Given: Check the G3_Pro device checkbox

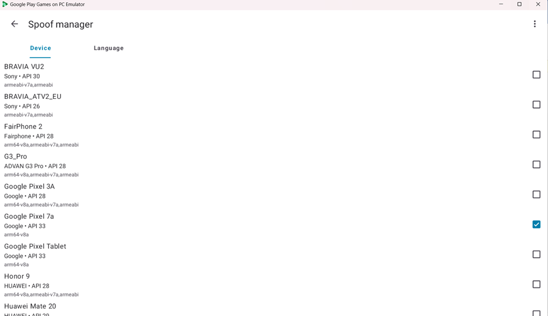Looking at the screenshot, I should click(536, 165).
